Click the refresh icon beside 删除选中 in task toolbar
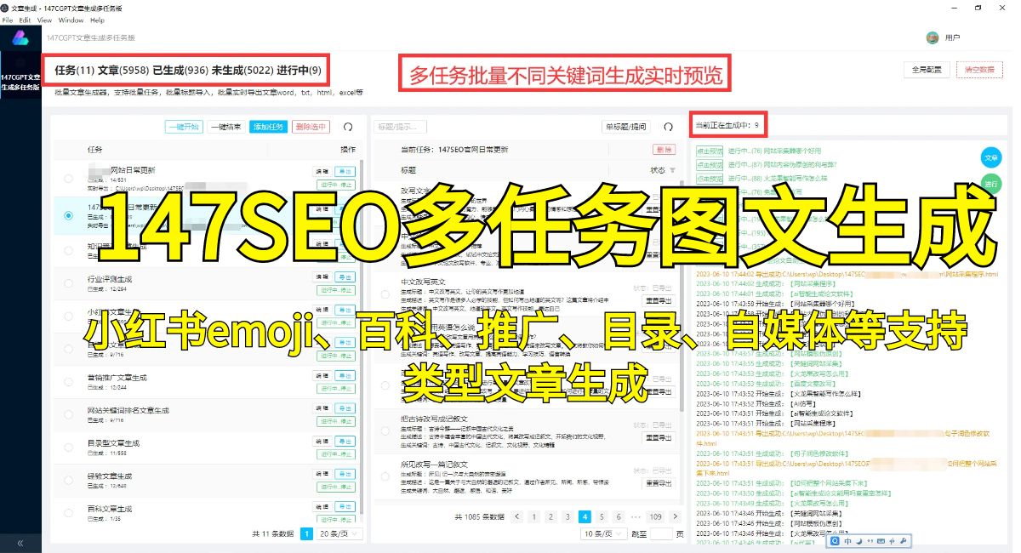This screenshot has height=553, width=1021. (347, 127)
